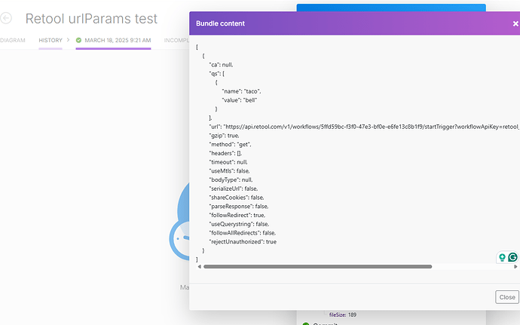Click the Retool urlParams test scenario title
Screen dimensions: 520x325
click(x=91, y=19)
